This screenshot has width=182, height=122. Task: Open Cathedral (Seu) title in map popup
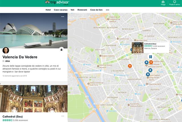click(x=150, y=44)
